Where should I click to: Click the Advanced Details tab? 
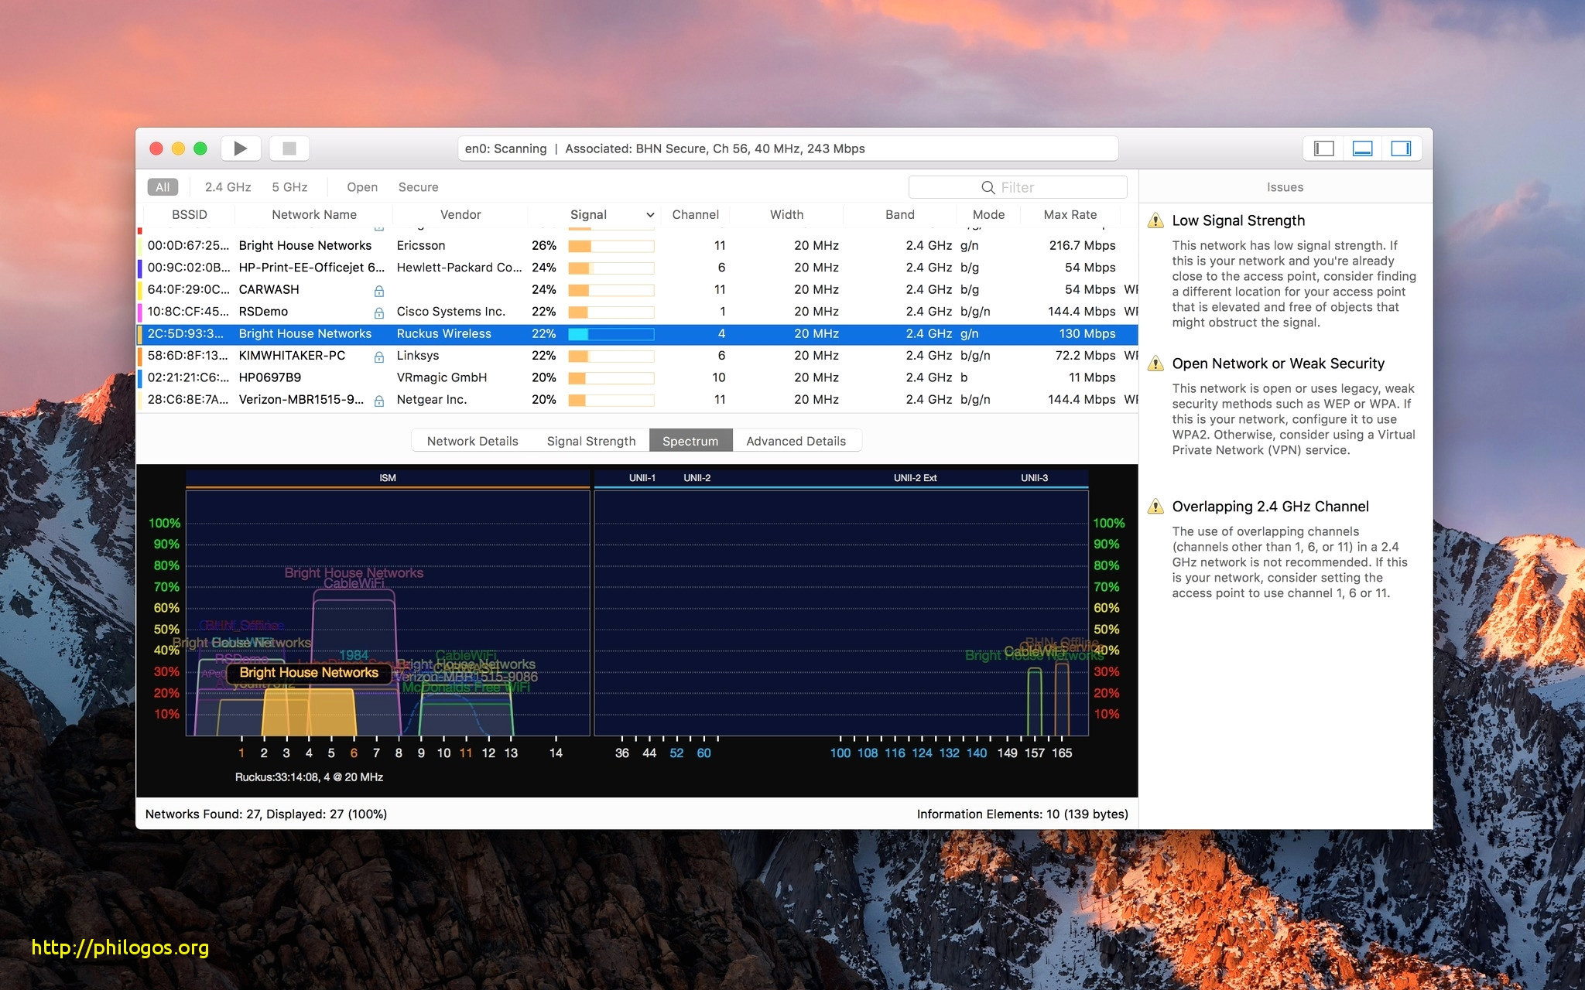point(796,440)
